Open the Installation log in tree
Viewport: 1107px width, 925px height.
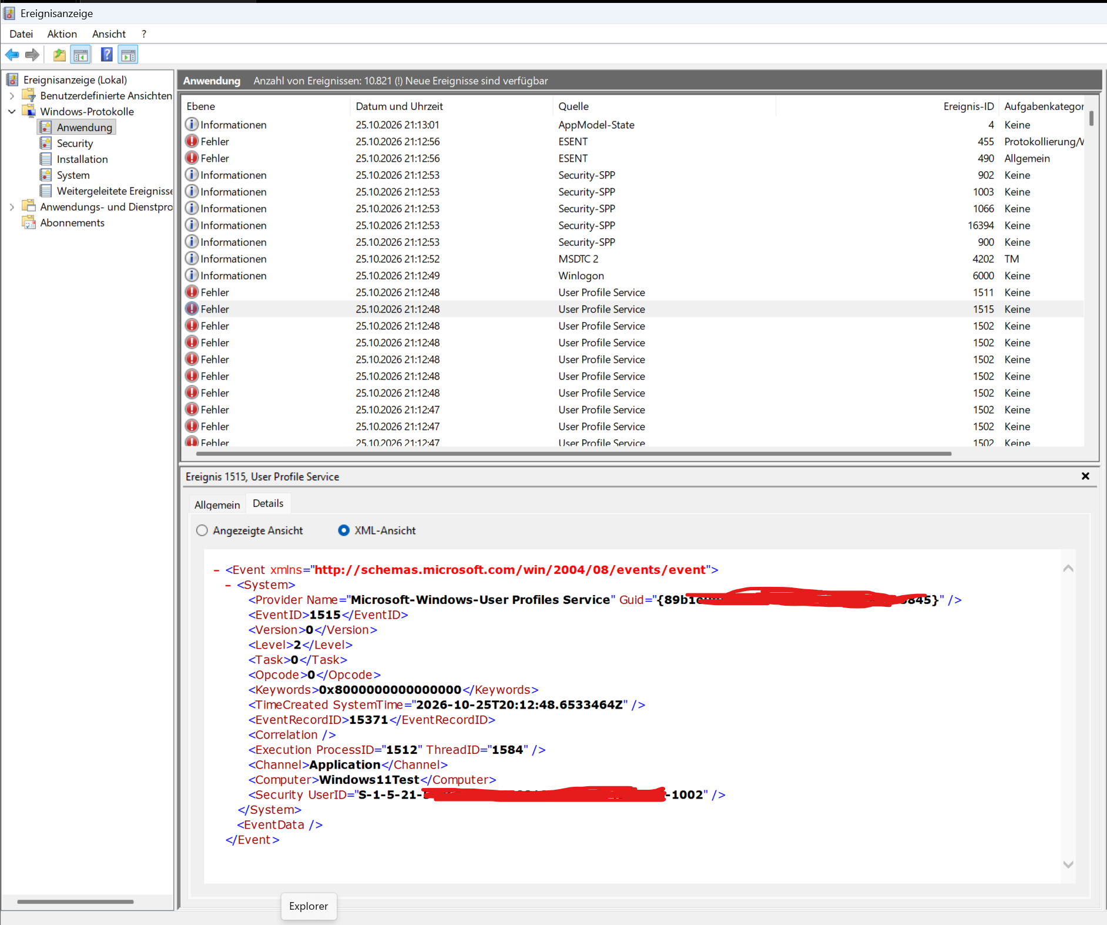(82, 159)
